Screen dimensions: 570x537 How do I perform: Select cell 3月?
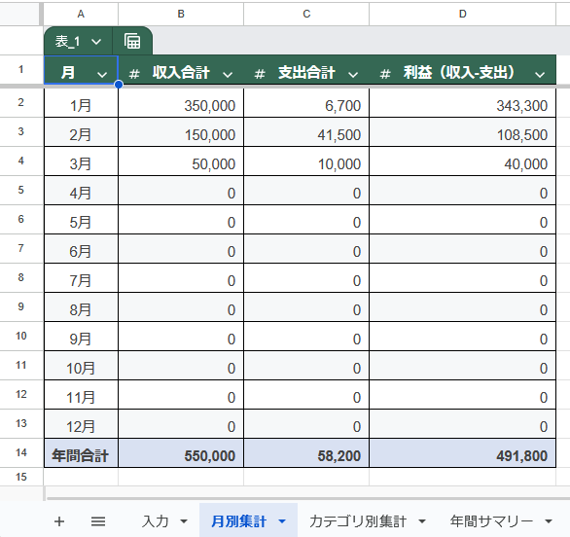(81, 161)
